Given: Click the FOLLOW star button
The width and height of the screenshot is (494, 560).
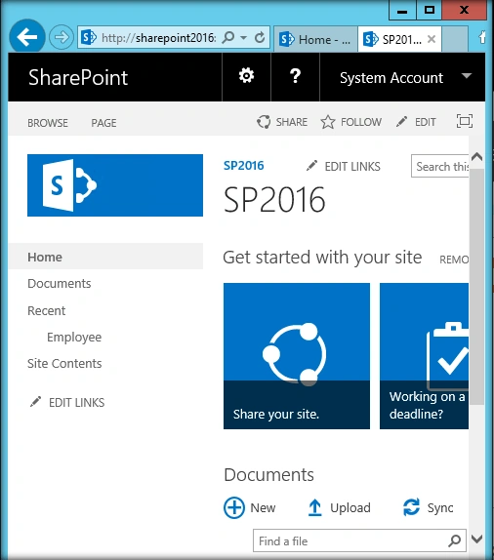Looking at the screenshot, I should 351,122.
